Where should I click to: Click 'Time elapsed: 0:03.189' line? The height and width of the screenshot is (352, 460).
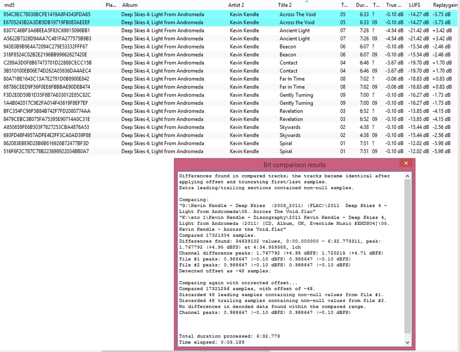(212, 342)
